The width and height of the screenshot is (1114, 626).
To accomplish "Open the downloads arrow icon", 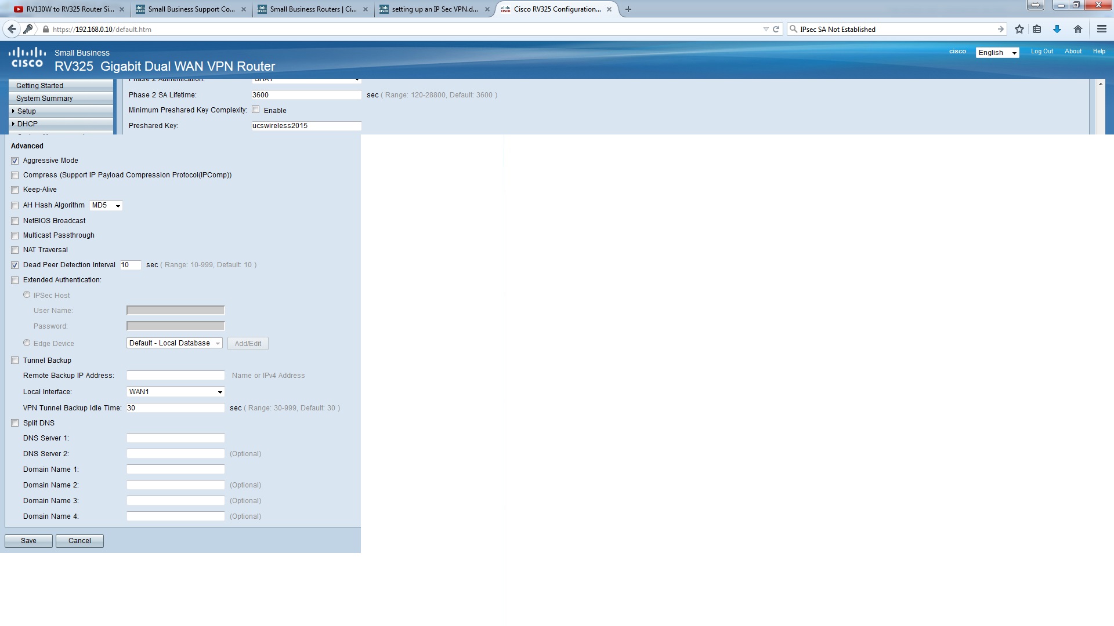I will tap(1057, 29).
